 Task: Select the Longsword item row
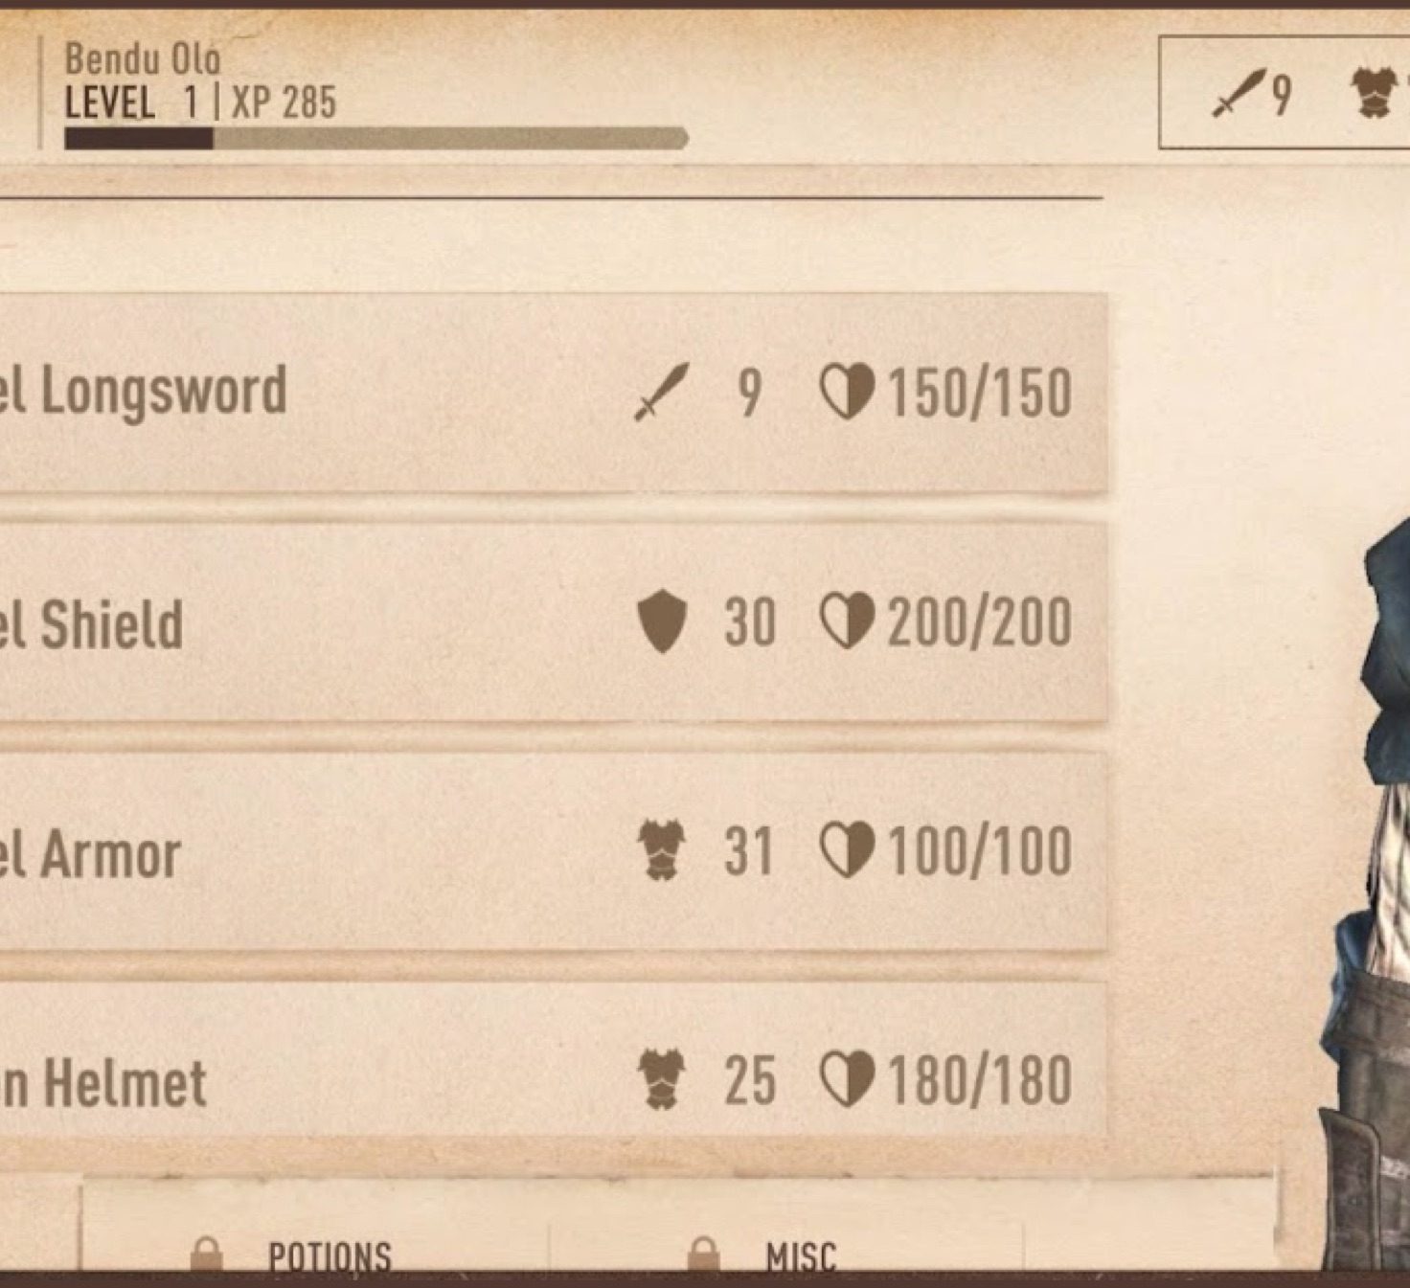(554, 393)
